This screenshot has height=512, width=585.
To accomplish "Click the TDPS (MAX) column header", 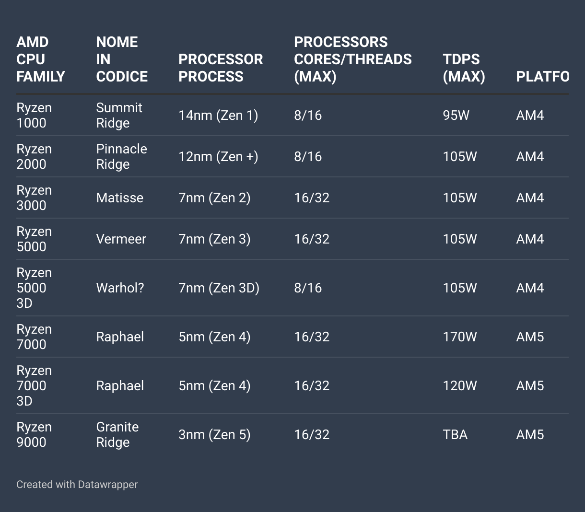I will (x=464, y=68).
